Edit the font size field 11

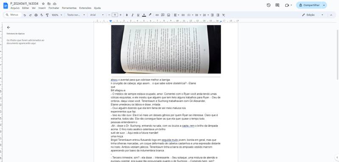point(115,15)
